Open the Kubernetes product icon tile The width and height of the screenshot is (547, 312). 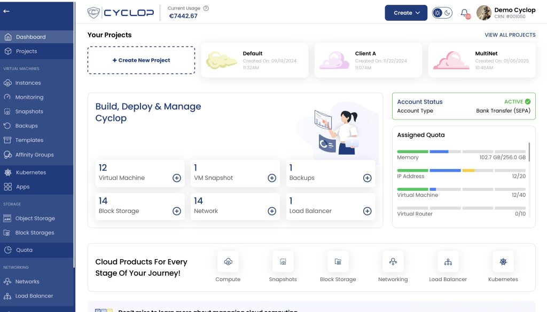503,262
